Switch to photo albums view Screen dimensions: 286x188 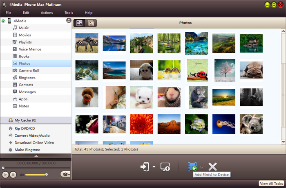click(x=91, y=23)
